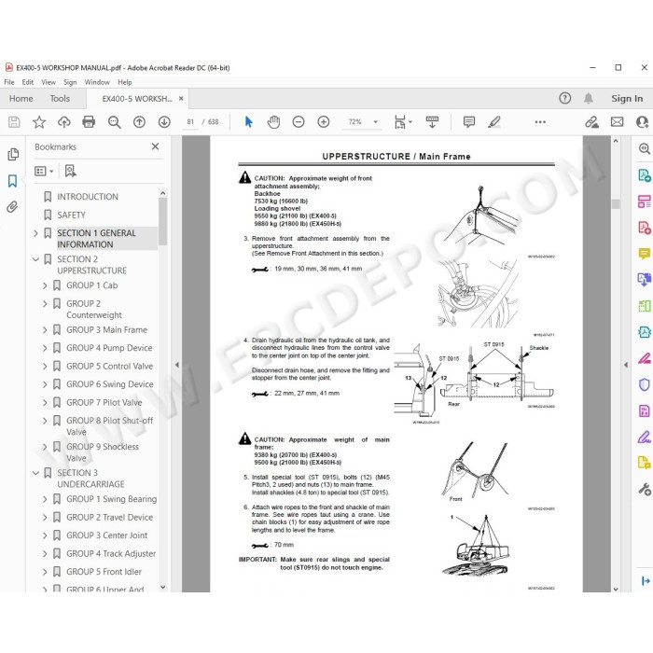Switch on scrolling read mode icon
653x653 pixels.
click(432, 122)
